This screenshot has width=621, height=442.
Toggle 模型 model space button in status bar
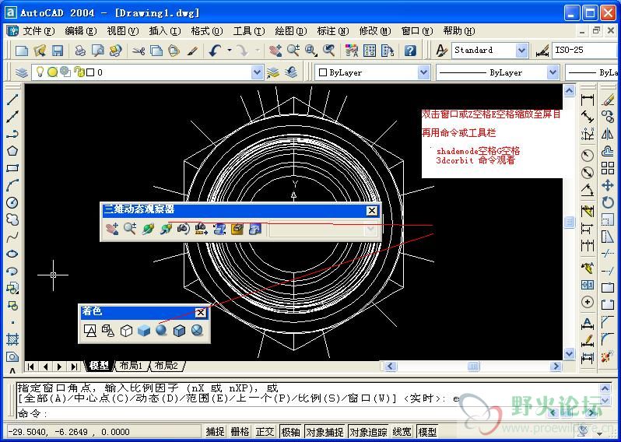tap(427, 432)
